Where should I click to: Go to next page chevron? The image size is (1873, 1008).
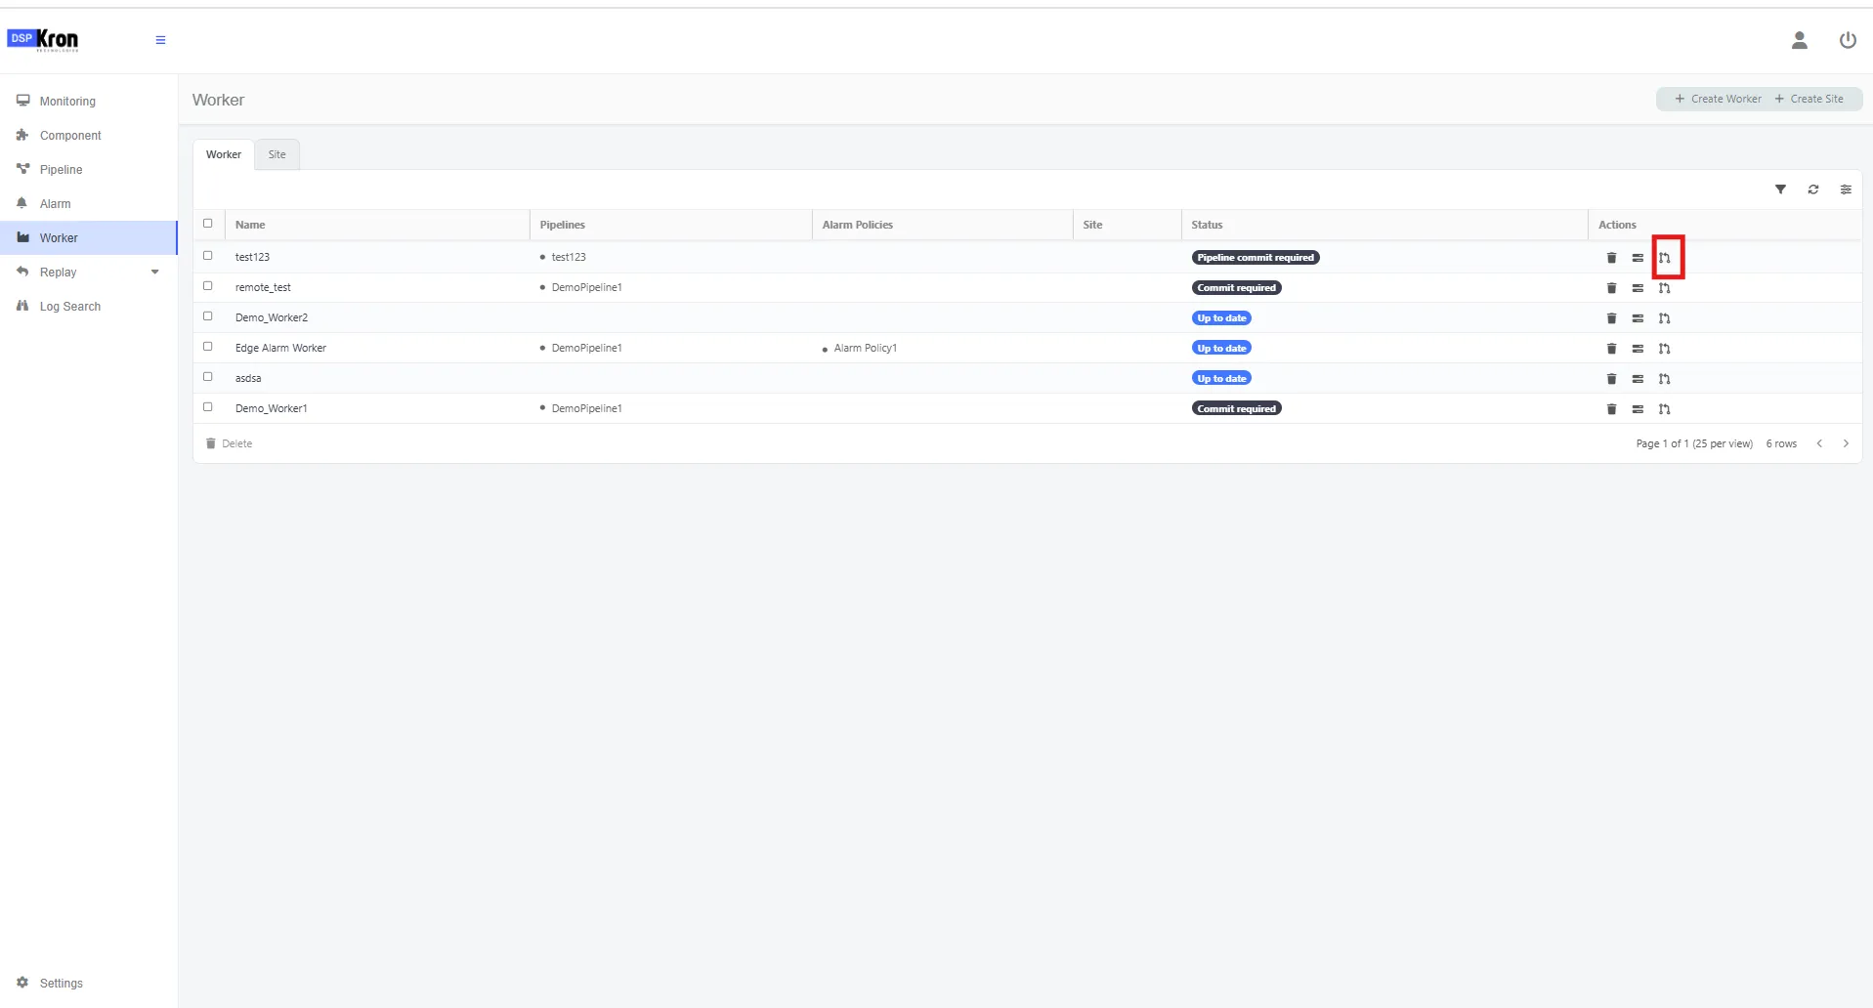tap(1846, 443)
